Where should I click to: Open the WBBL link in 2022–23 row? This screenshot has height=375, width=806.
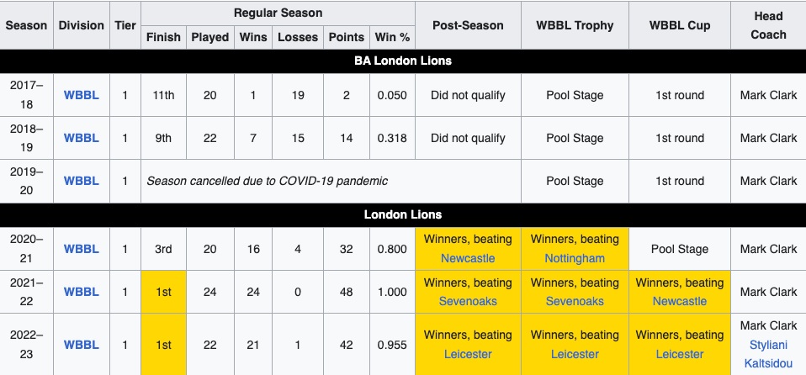[82, 345]
